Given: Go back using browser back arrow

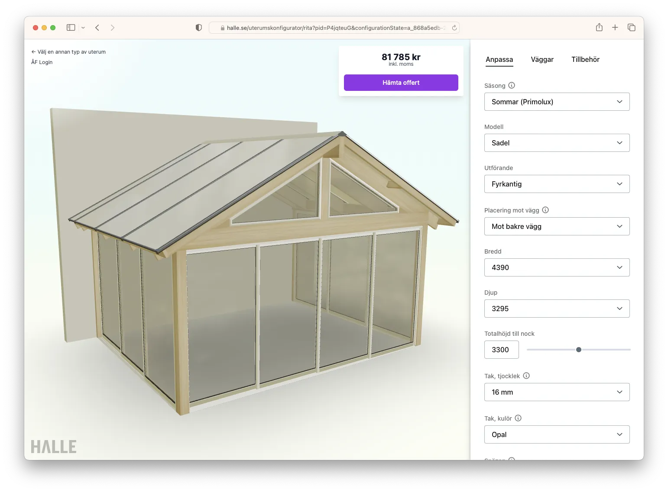Looking at the screenshot, I should (97, 28).
